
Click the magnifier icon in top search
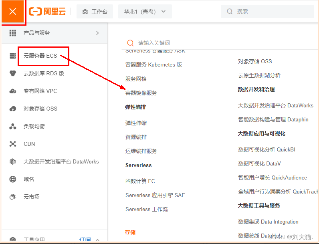(x=230, y=11)
